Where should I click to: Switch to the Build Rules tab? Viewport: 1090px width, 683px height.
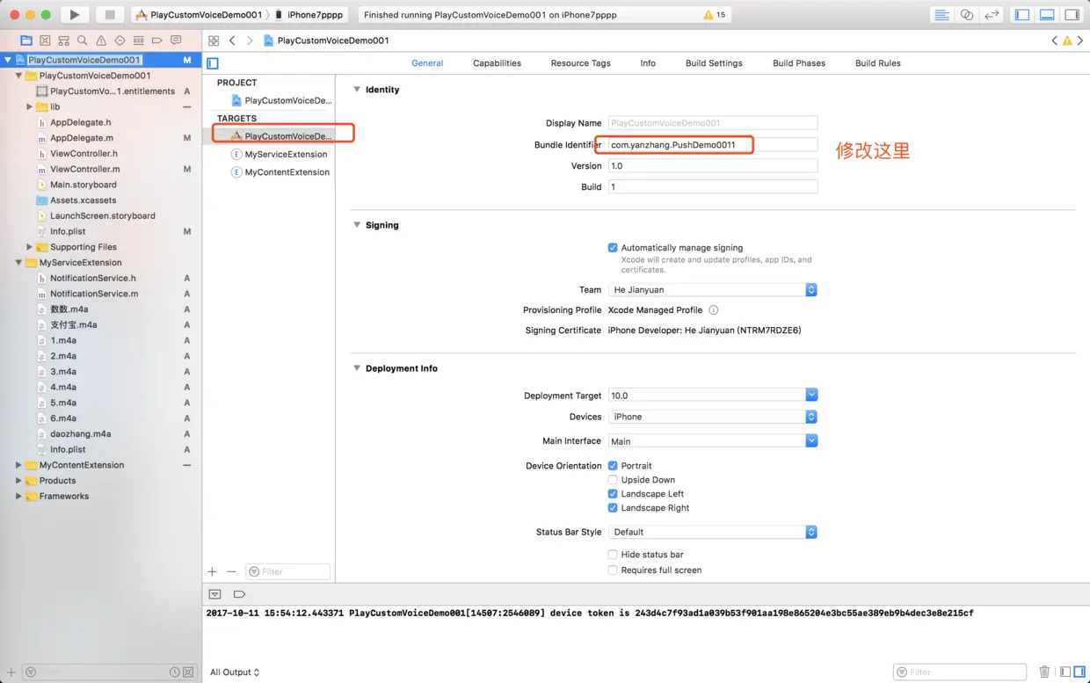878,63
